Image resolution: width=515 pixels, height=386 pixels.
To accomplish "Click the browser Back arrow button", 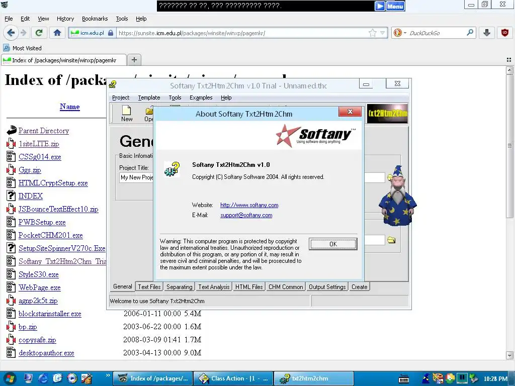I will pos(11,33).
